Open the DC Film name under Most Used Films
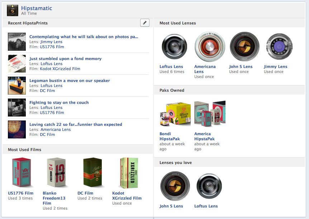Screen dimensions: 309x219 [x=85, y=193]
